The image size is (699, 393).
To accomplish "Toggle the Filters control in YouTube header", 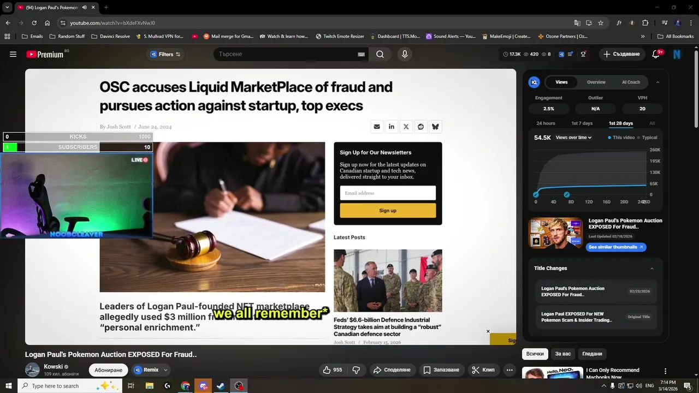I will (165, 54).
